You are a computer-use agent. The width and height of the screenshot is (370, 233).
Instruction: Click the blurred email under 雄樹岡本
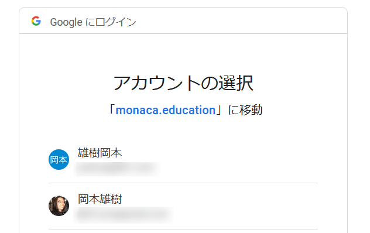[117, 169]
